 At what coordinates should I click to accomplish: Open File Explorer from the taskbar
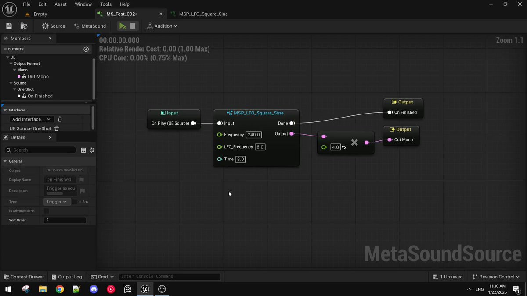tap(43, 289)
